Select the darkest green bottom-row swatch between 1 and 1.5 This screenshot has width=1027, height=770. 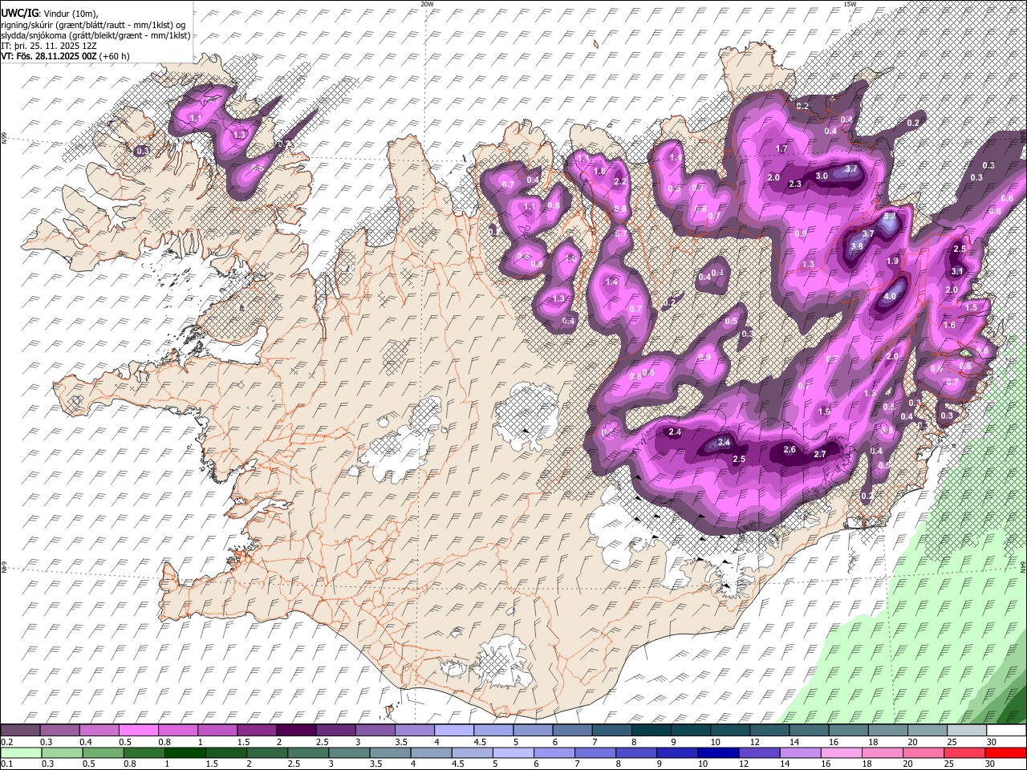point(185,753)
